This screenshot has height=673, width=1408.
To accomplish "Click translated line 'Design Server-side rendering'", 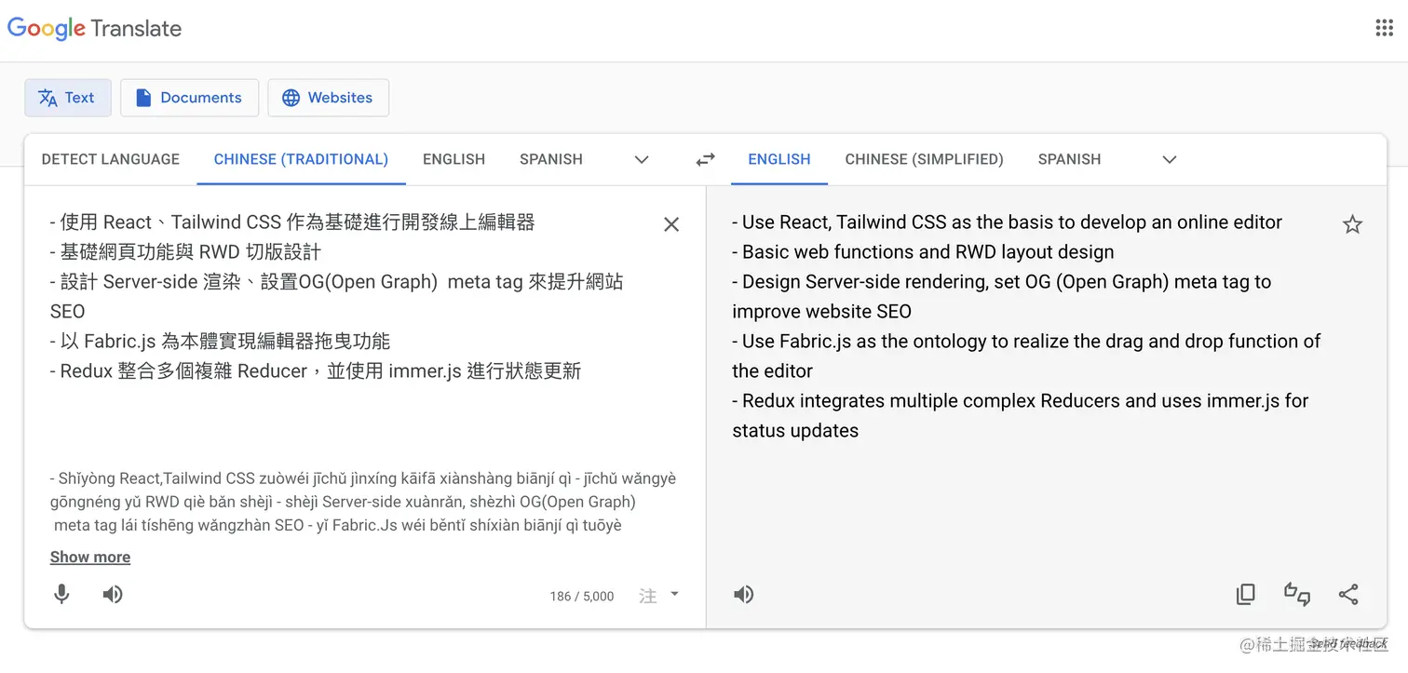I will click(1002, 296).
